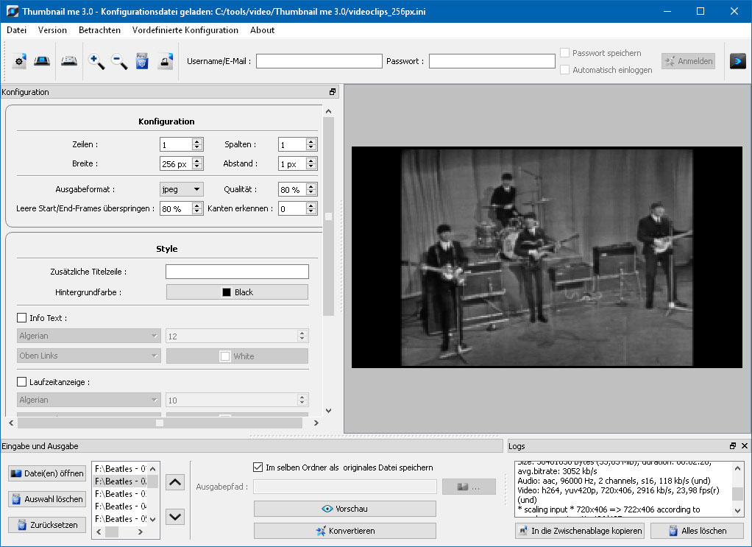
Task: Open the Algerian font dropdown under Info Text
Action: click(89, 336)
